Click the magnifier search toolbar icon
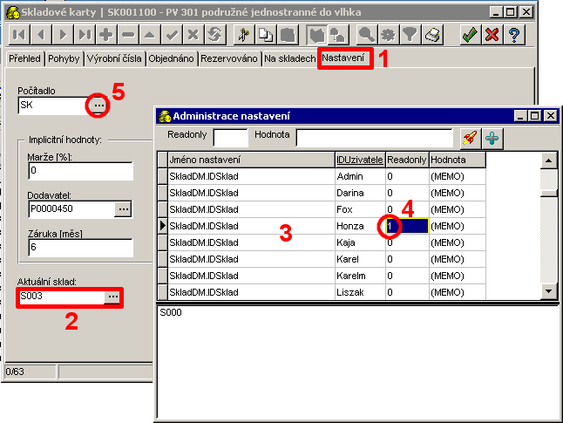 [367, 35]
